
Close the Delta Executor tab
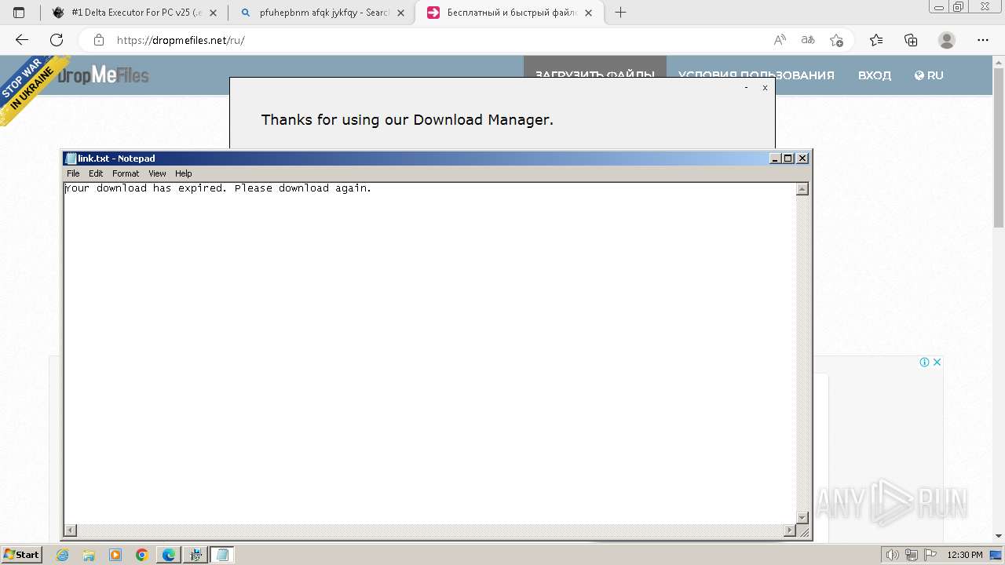pos(213,13)
